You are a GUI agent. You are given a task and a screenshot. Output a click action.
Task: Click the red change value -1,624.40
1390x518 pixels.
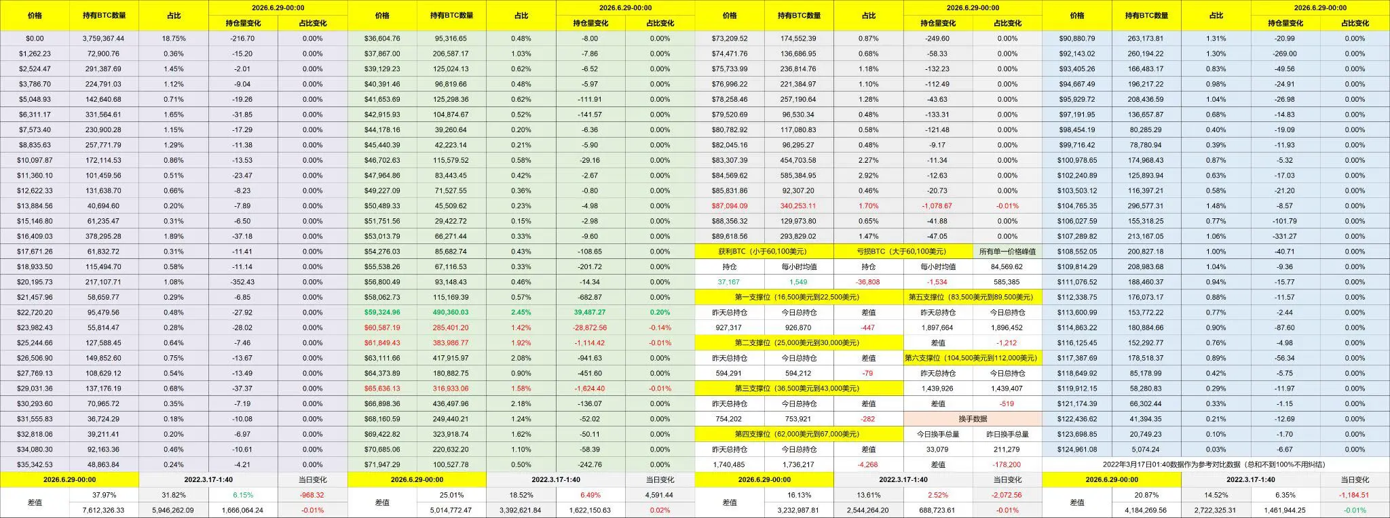[590, 388]
